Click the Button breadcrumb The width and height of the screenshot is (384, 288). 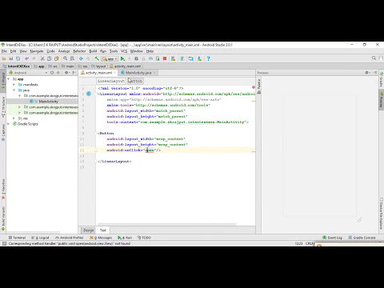point(135,81)
